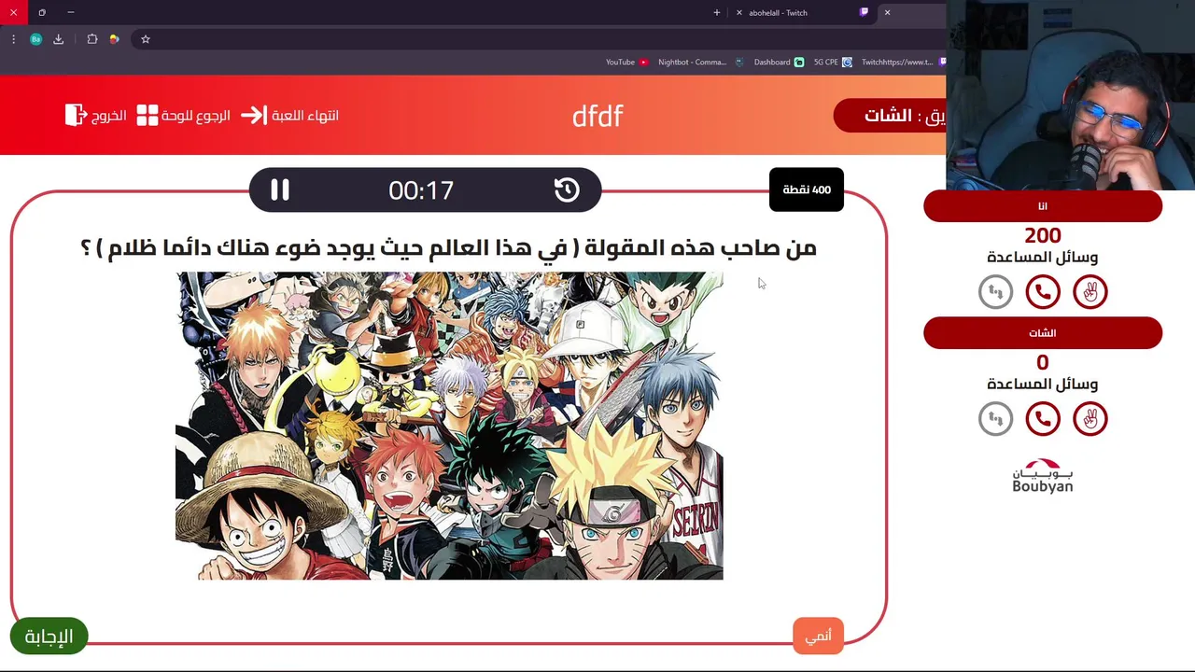Screen dimensions: 1195x672
Task: Open the Dashboard bookmark
Action: click(779, 63)
